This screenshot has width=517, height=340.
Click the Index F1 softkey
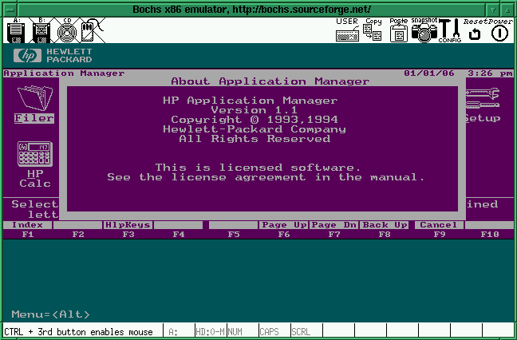27,225
